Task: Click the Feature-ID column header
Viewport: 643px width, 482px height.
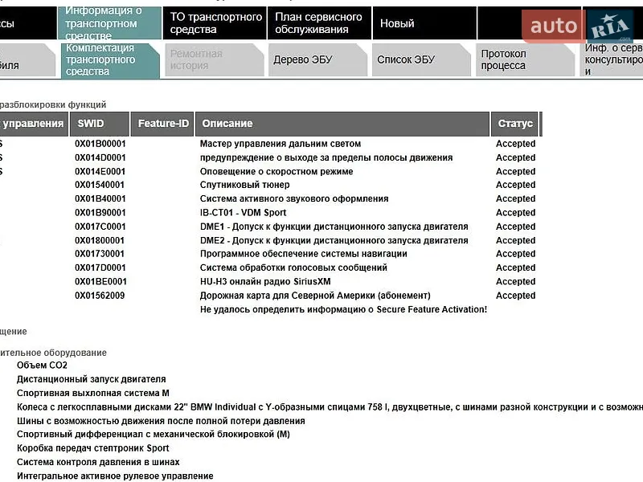Action: pos(162,124)
